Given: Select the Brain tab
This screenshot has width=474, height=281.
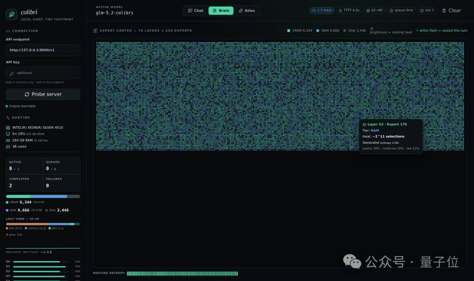Looking at the screenshot, I should click(x=221, y=11).
